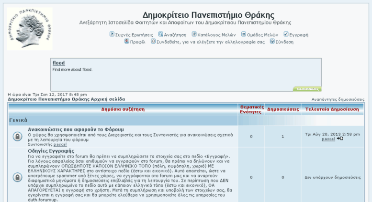The image size is (372, 202).
Task: Click the Γενικά category heading
Action: (x=18, y=120)
